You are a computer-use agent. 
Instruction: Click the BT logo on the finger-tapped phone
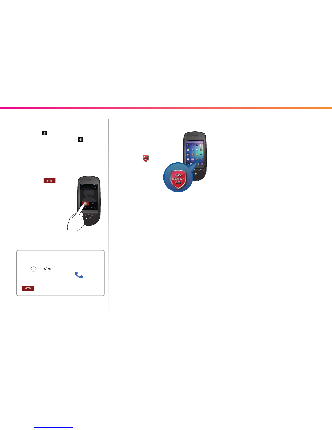click(x=88, y=218)
